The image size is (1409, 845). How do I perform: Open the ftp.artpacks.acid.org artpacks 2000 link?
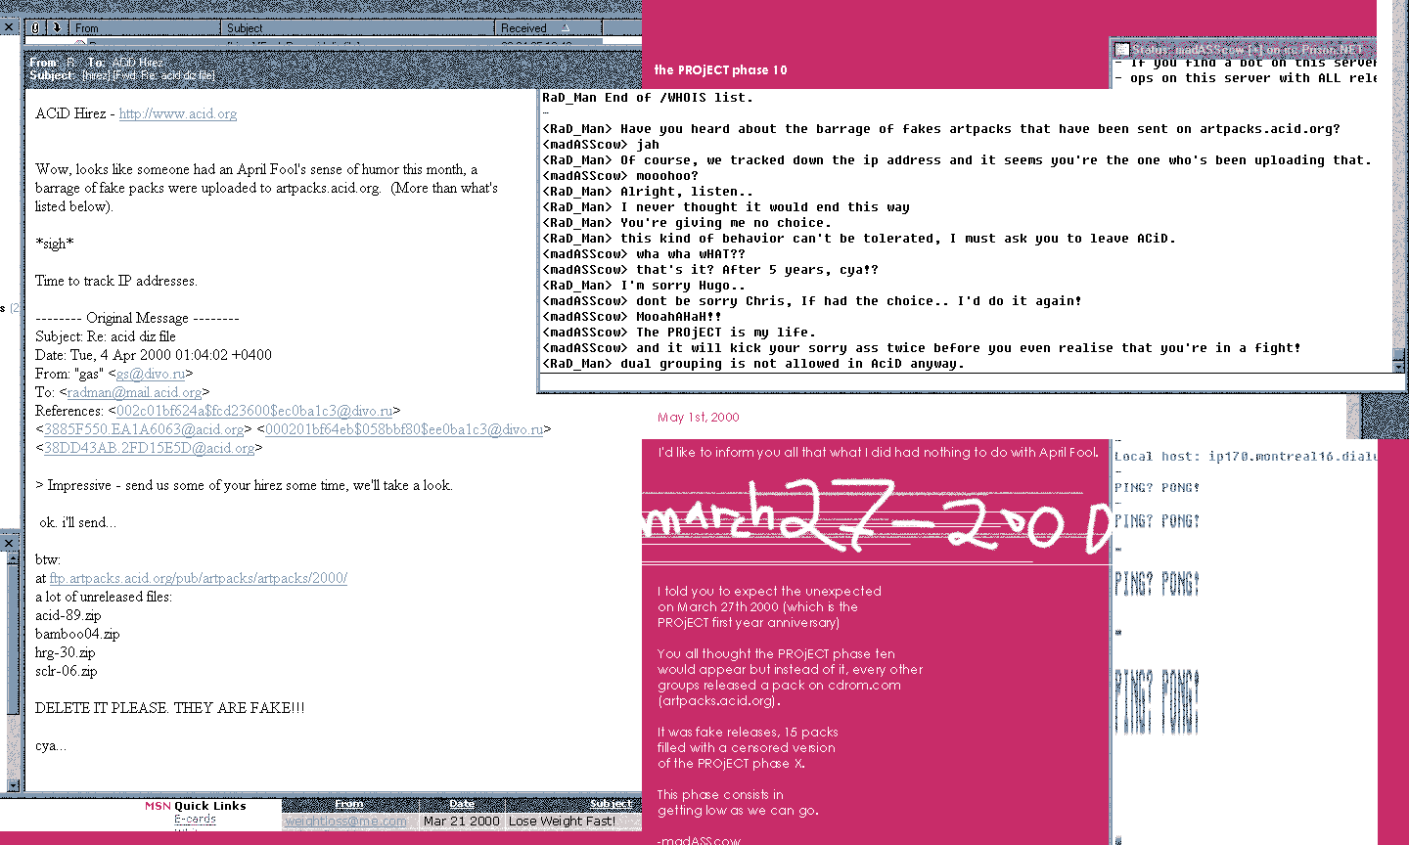coord(199,578)
